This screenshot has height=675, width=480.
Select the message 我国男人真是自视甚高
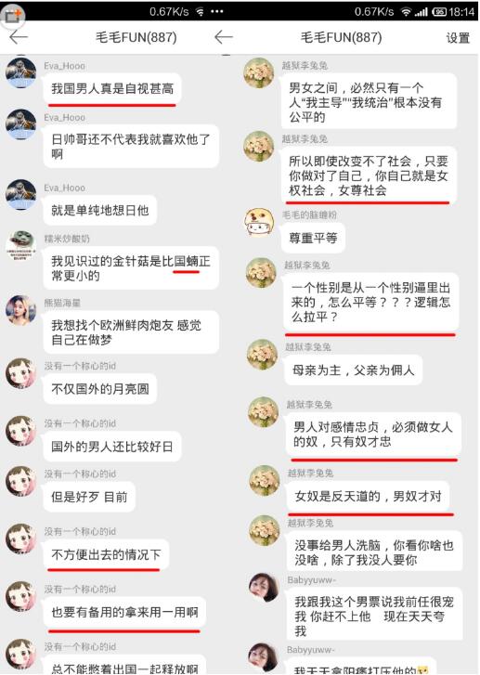click(x=112, y=89)
